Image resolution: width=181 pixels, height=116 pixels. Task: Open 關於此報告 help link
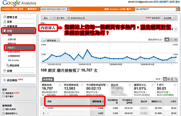(x=11, y=109)
